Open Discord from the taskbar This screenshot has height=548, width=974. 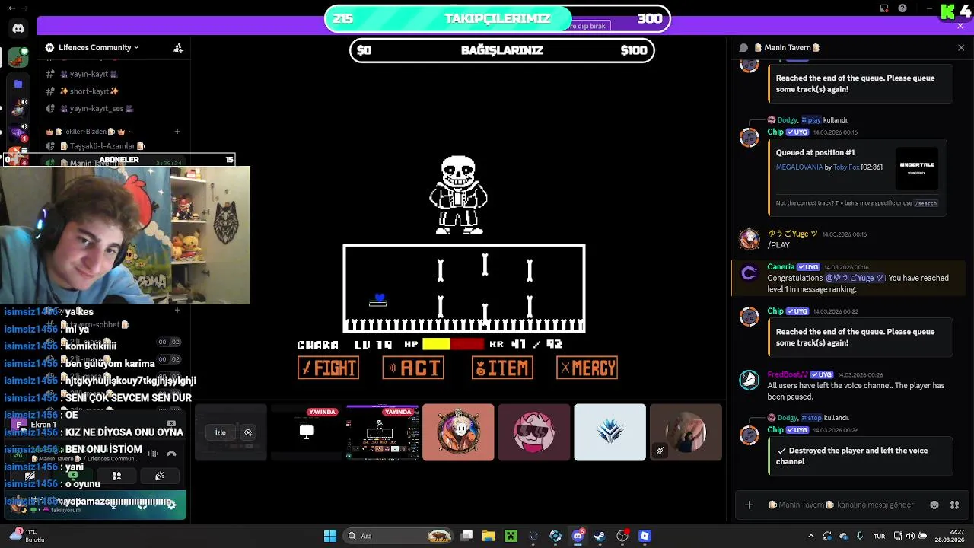[x=578, y=536]
